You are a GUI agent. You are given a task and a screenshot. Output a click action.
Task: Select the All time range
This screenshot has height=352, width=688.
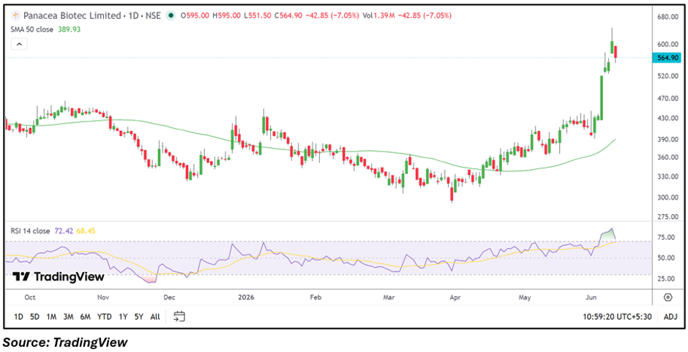155,316
